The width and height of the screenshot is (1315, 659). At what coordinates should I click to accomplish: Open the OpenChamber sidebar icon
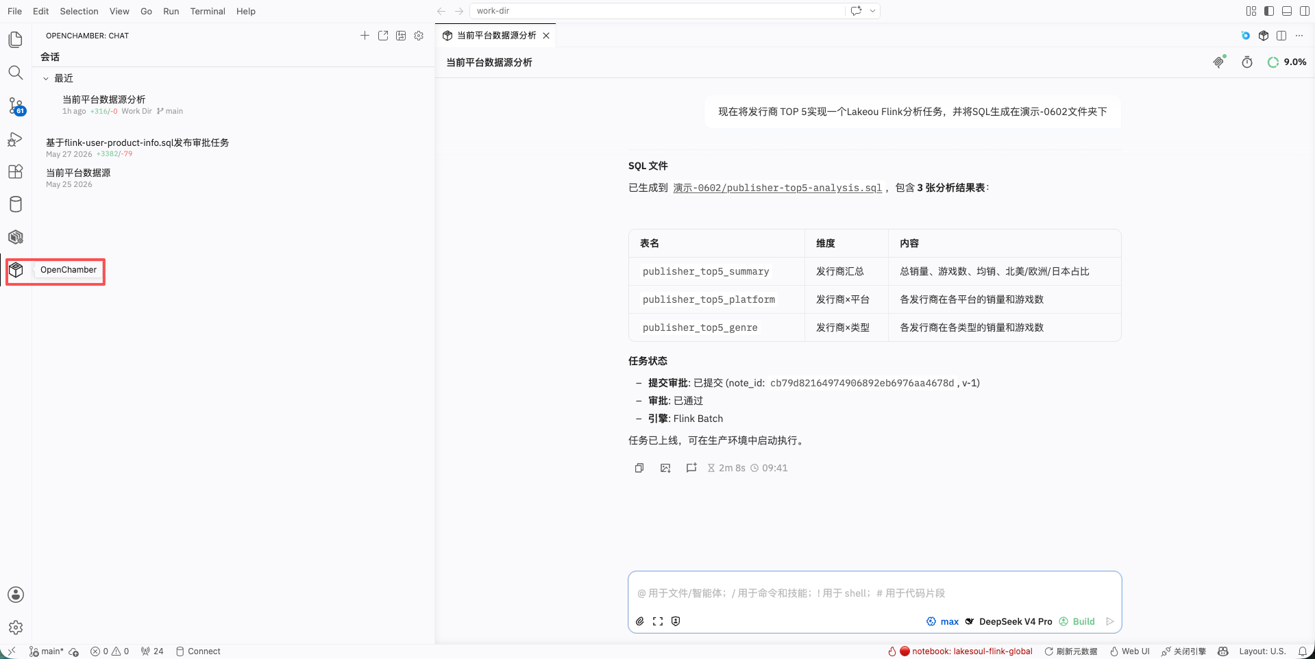click(16, 270)
